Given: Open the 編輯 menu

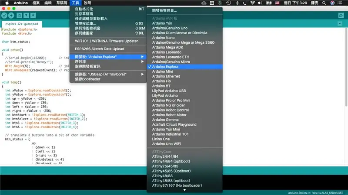Looking at the screenshot, I should click(x=48, y=3).
